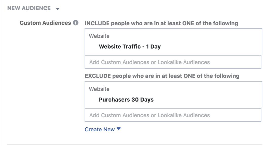Click the NEW AUDIENCE heading text
The width and height of the screenshot is (271, 146).
coord(29,8)
